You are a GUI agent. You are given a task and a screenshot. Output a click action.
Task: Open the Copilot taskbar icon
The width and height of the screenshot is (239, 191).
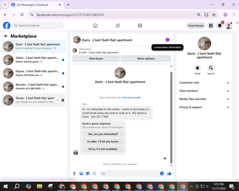pos(28,186)
